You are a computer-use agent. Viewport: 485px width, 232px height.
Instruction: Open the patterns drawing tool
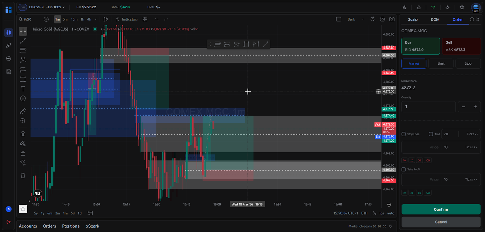point(23,59)
